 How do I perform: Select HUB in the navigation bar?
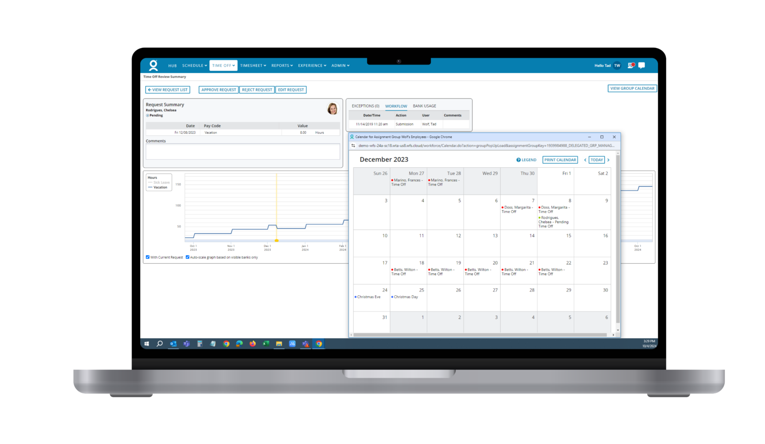point(172,65)
